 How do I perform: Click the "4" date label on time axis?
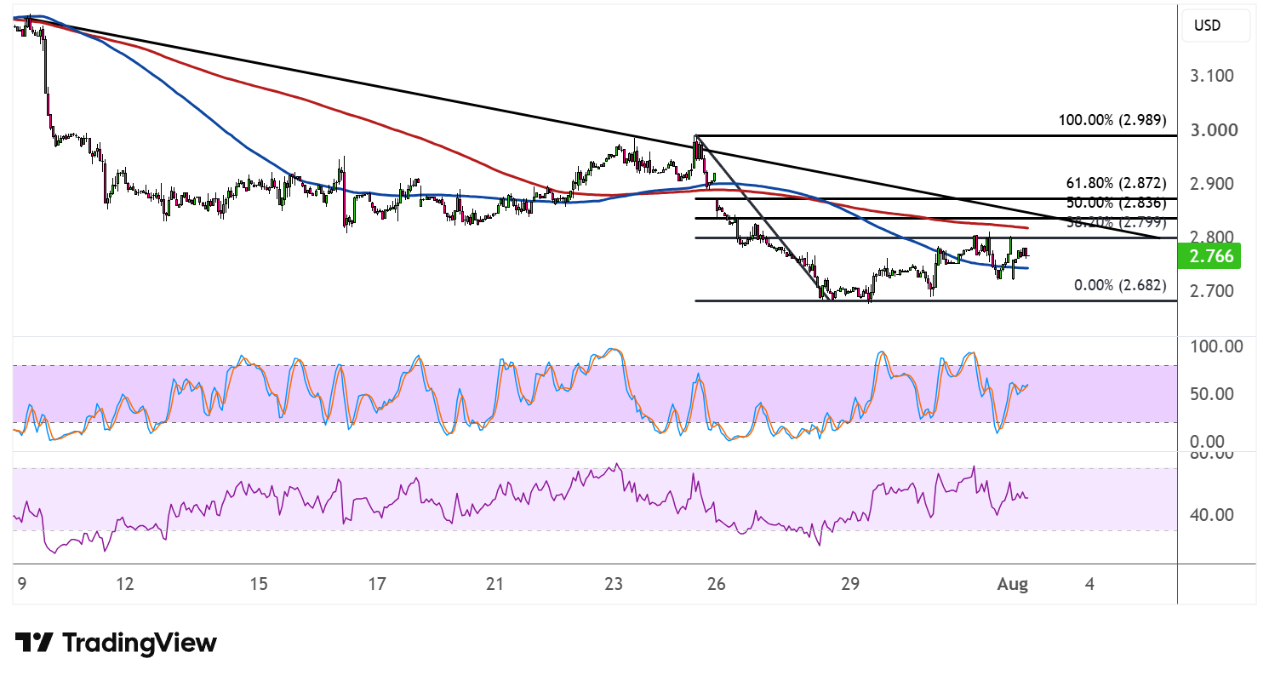coord(1090,585)
